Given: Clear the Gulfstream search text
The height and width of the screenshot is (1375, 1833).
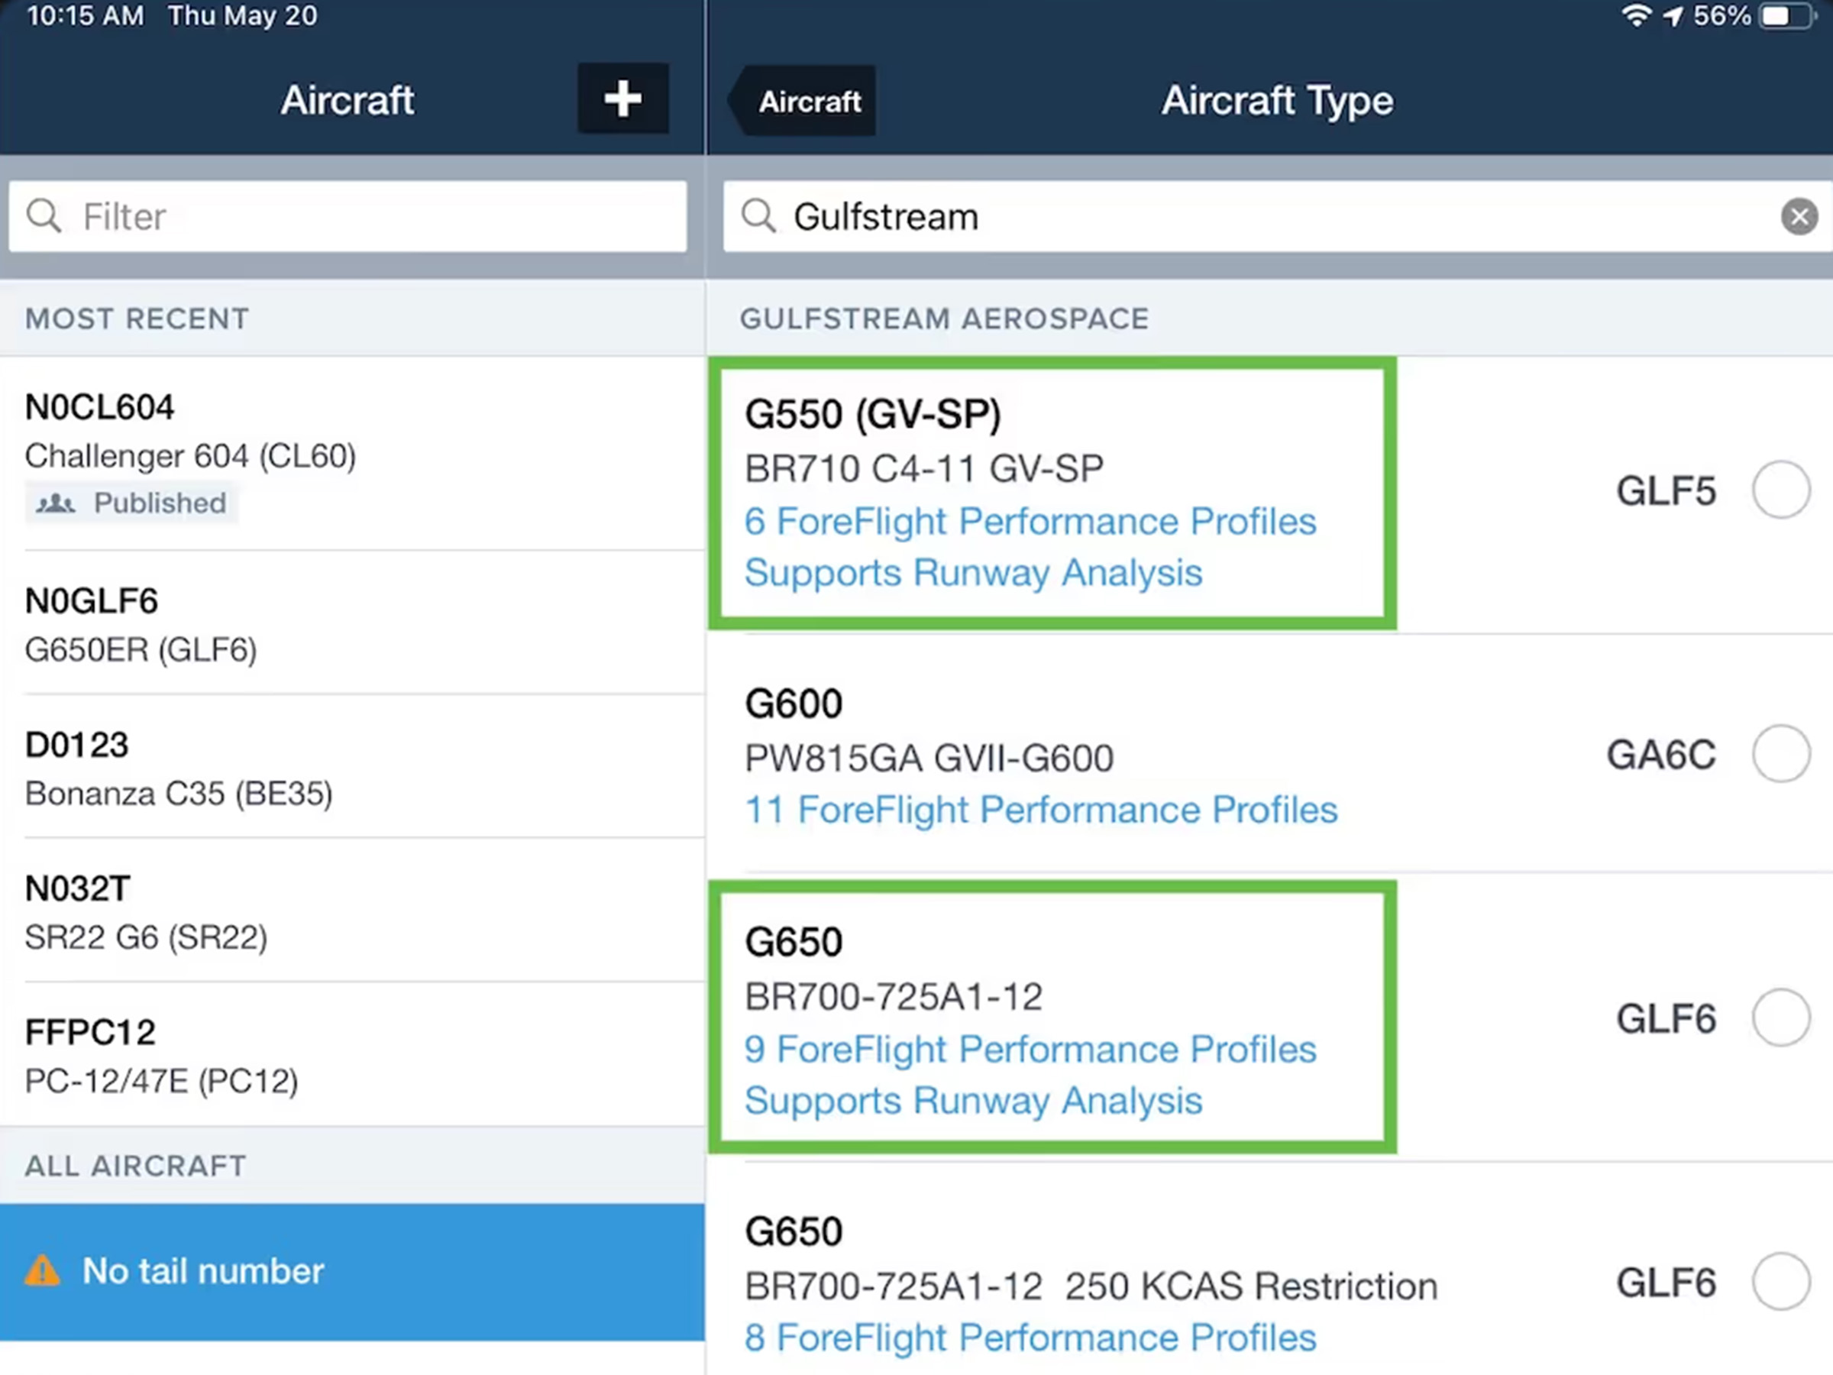Looking at the screenshot, I should click(x=1799, y=217).
